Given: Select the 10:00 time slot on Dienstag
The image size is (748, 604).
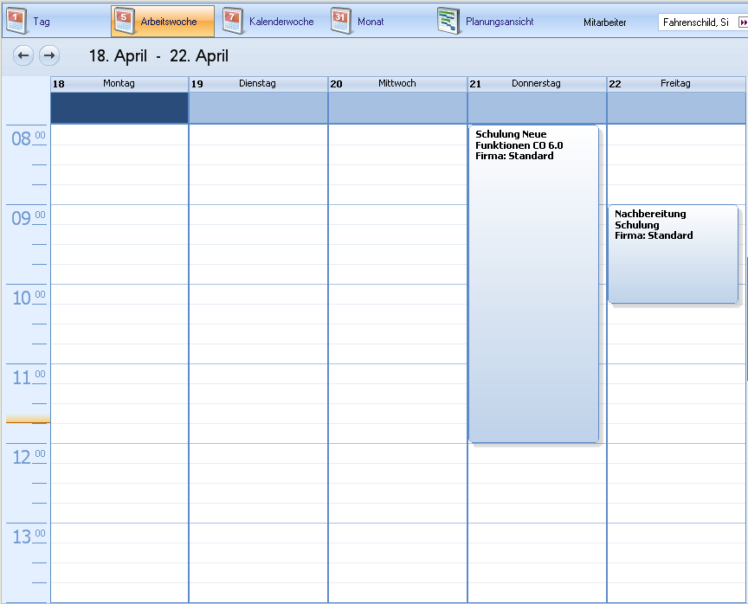Looking at the screenshot, I should (x=258, y=294).
